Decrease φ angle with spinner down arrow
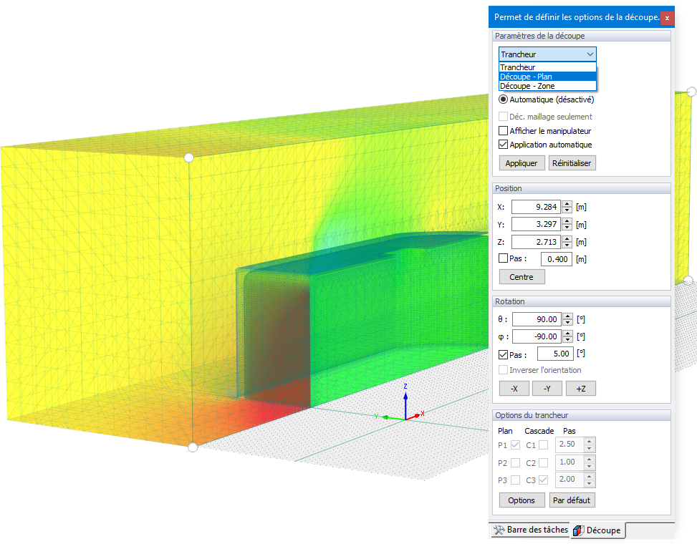The height and width of the screenshot is (544, 697). 567,340
